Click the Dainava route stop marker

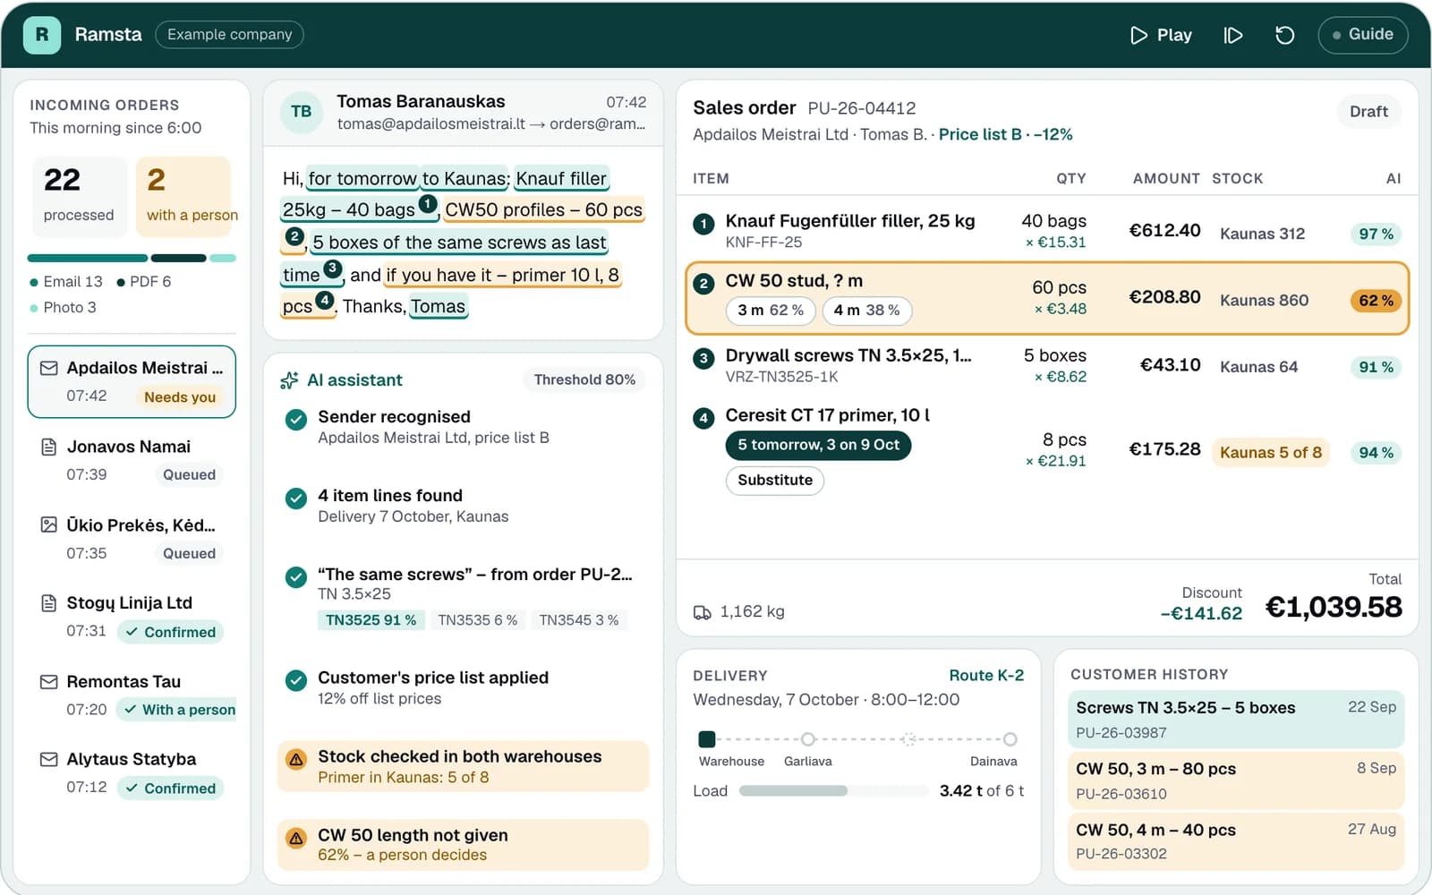click(1010, 739)
